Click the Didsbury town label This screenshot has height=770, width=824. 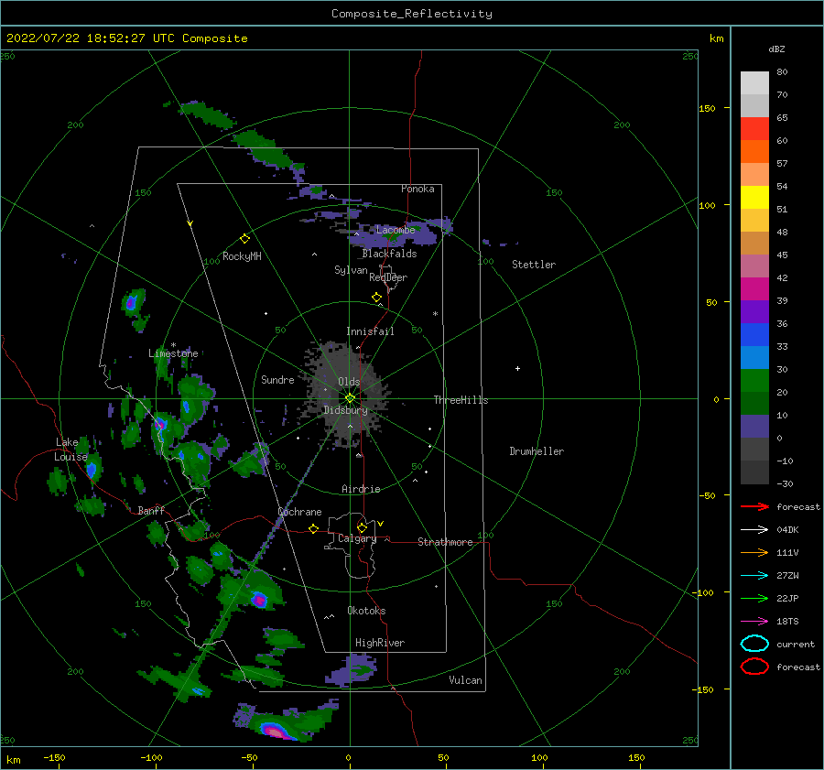345,410
